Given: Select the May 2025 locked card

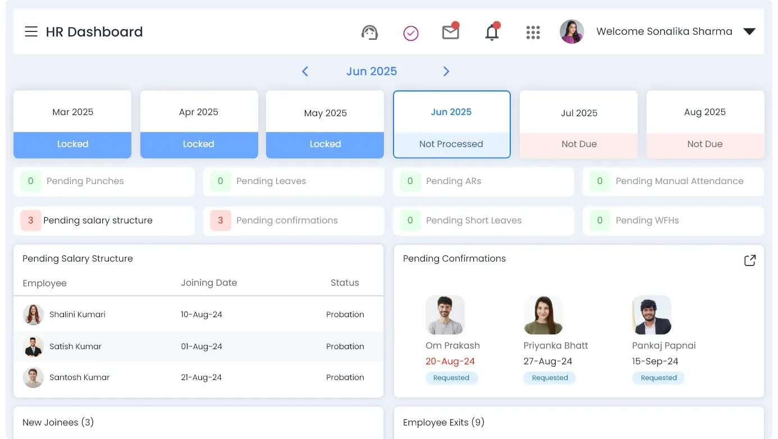Looking at the screenshot, I should [325, 125].
